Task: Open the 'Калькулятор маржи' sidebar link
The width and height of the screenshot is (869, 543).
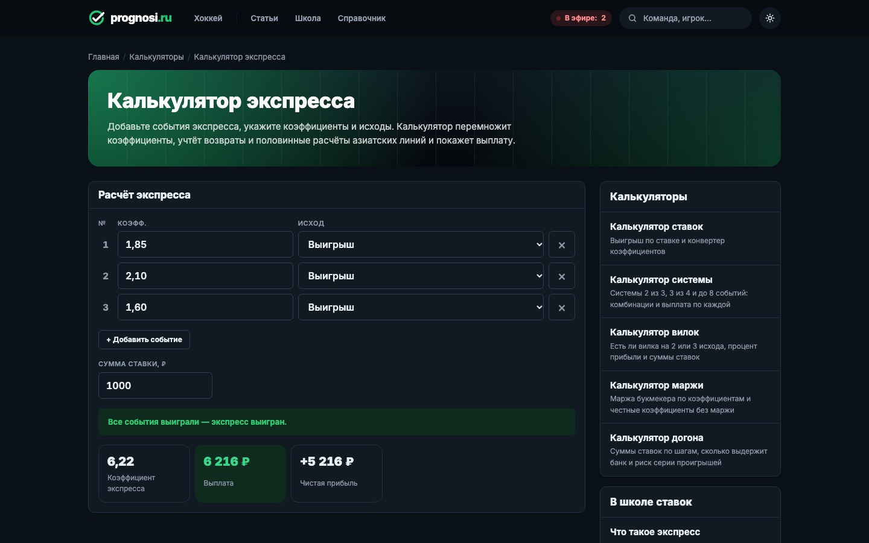Action: (x=690, y=397)
